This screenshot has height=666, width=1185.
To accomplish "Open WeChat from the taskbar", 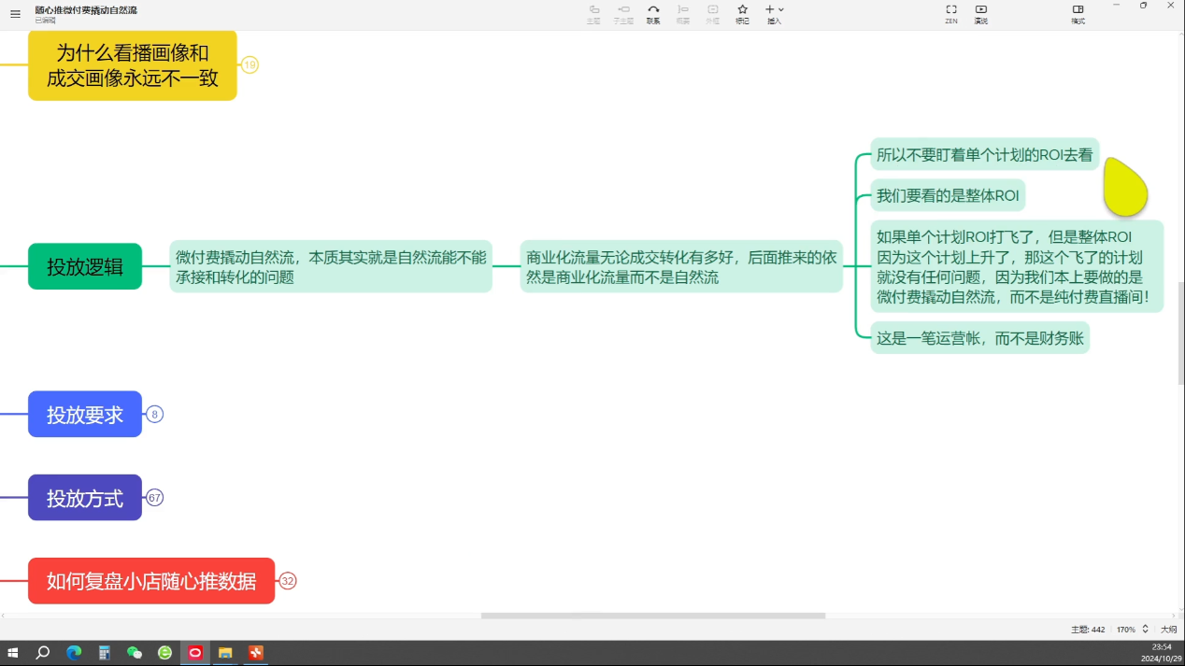I will 134,653.
